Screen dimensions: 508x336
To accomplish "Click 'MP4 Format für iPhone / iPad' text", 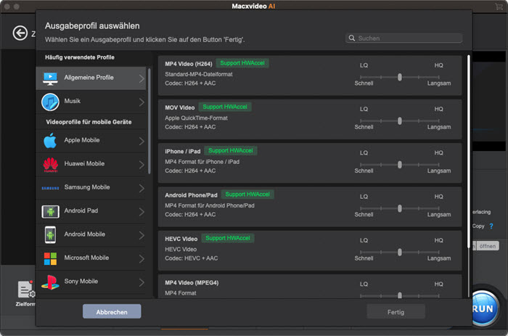I will [202, 162].
